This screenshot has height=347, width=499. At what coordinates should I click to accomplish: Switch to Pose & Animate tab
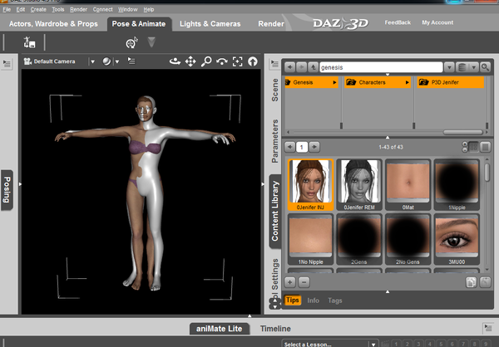coord(139,24)
